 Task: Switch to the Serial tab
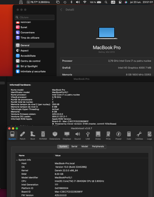(x=74, y=147)
